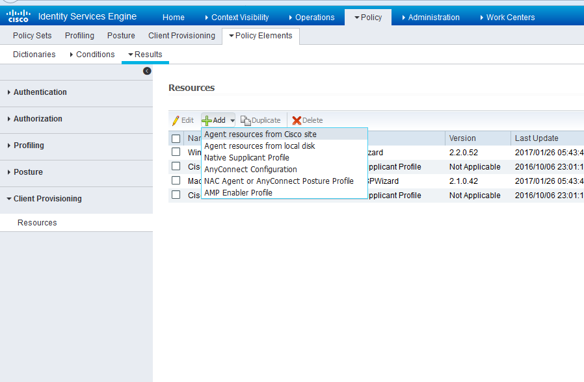Open the Operations menu
This screenshot has height=382, width=584.
(x=312, y=18)
